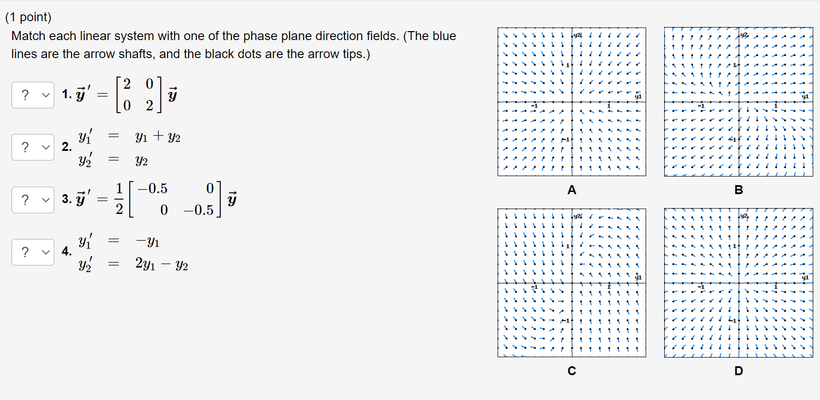Click the label D below the bottom-right plot
This screenshot has width=820, height=400.
[738, 371]
